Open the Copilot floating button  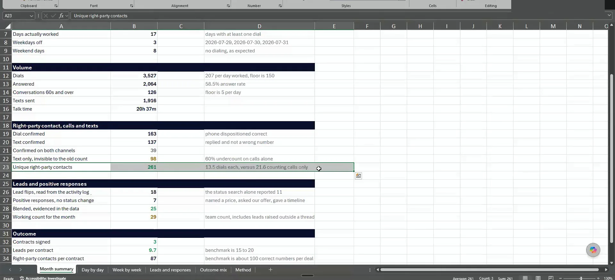point(593,250)
